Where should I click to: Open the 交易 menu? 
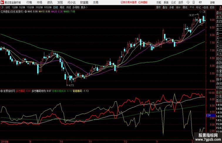tap(96, 2)
